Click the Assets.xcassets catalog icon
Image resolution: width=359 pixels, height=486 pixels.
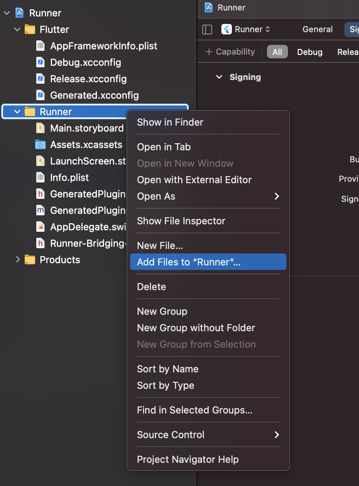[40, 144]
